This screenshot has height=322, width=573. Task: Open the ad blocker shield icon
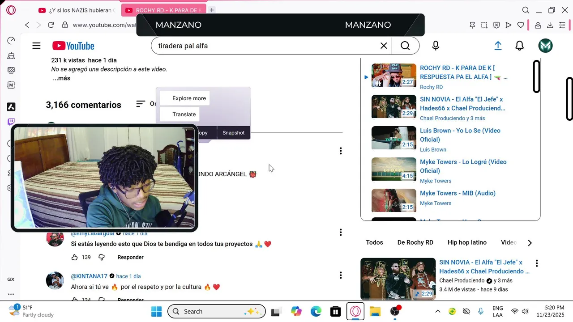(x=496, y=25)
